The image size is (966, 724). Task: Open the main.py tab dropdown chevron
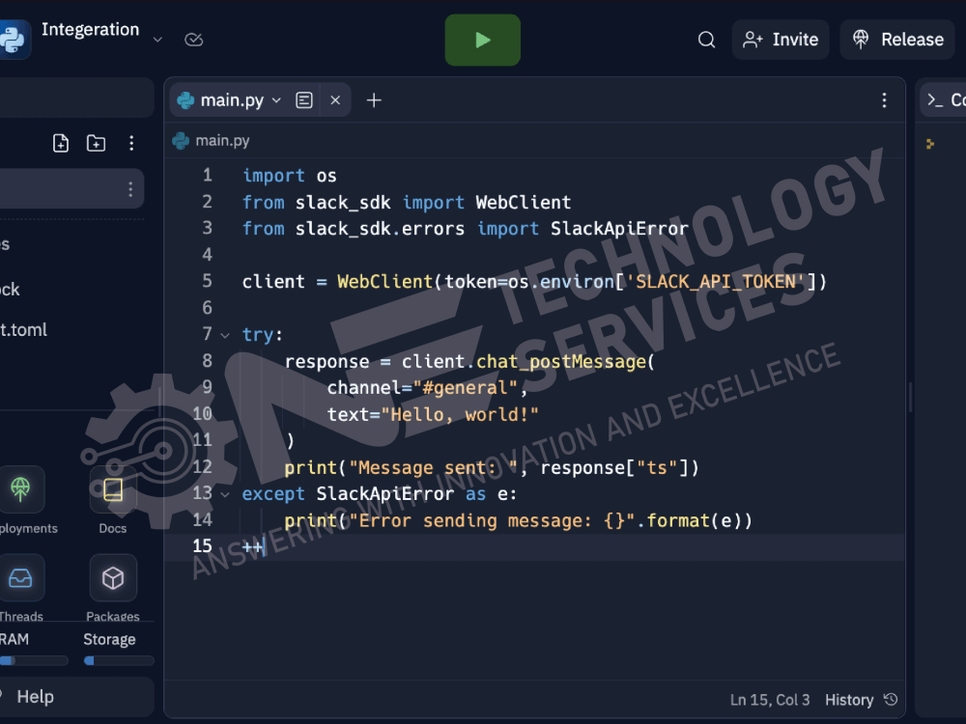(x=276, y=99)
